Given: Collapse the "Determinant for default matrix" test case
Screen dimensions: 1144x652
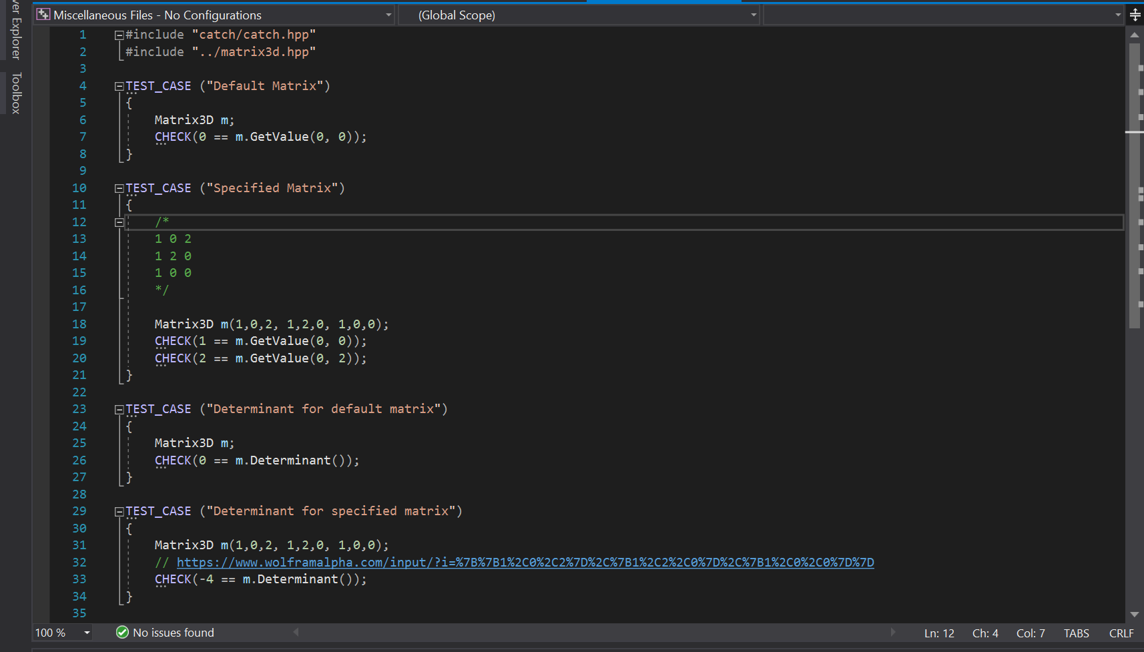Looking at the screenshot, I should click(x=119, y=409).
